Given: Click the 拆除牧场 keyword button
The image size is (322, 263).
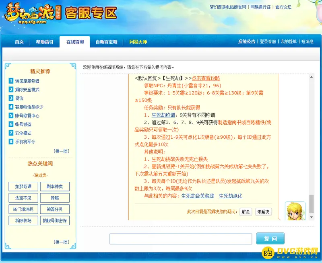Looking at the screenshot, I should (x=23, y=220).
